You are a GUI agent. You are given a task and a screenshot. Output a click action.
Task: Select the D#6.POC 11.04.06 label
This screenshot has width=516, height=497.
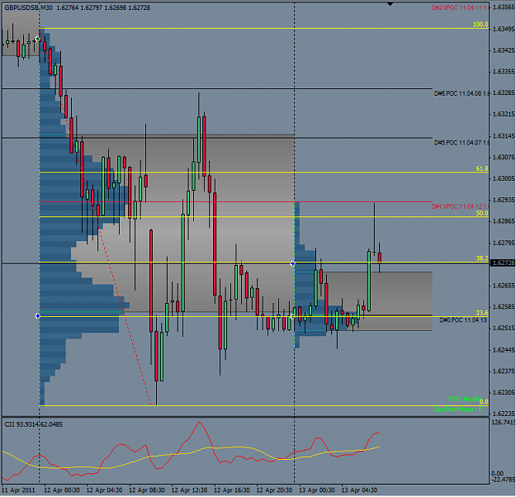click(461, 94)
